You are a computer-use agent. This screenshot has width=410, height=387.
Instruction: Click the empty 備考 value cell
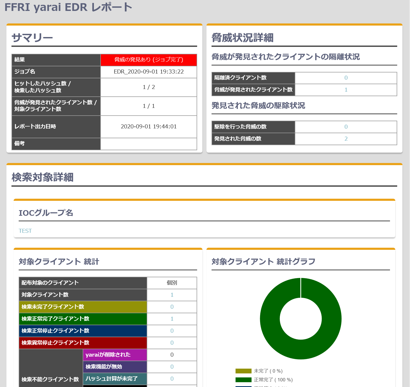point(149,144)
